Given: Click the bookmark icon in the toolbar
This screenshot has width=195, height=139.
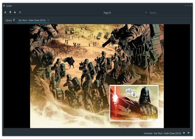Looking at the screenshot, I should 10,12.
